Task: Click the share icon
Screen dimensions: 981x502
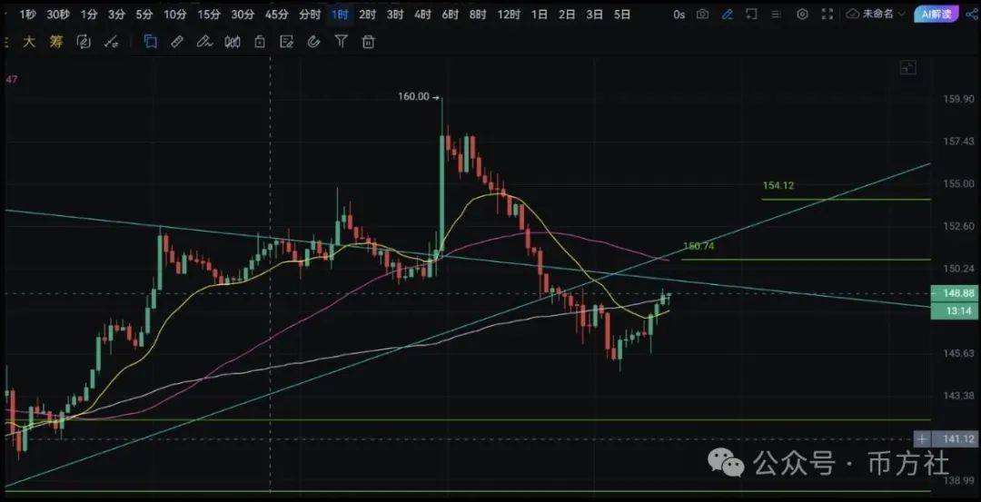Action: (x=972, y=15)
